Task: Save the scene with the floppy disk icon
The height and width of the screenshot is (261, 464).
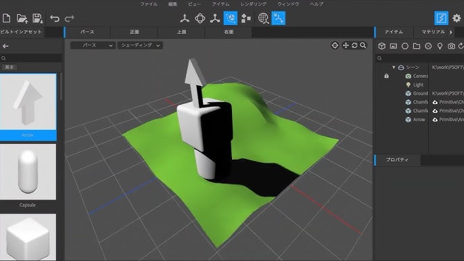Action: coord(38,18)
